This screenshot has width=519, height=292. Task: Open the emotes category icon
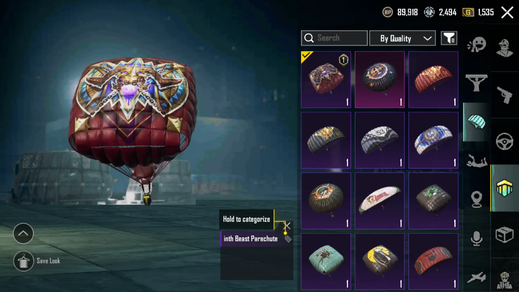point(477,44)
